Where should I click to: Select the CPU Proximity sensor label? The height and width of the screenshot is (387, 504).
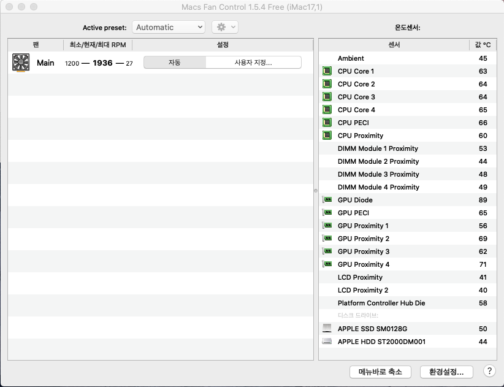click(x=361, y=136)
